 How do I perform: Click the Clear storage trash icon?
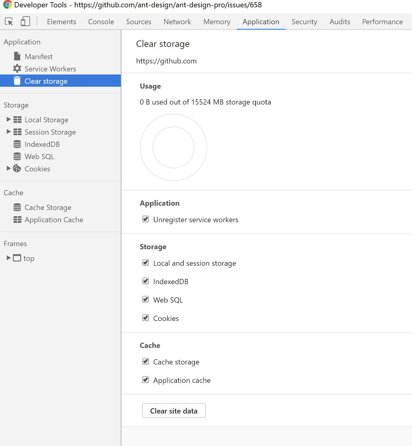point(17,81)
